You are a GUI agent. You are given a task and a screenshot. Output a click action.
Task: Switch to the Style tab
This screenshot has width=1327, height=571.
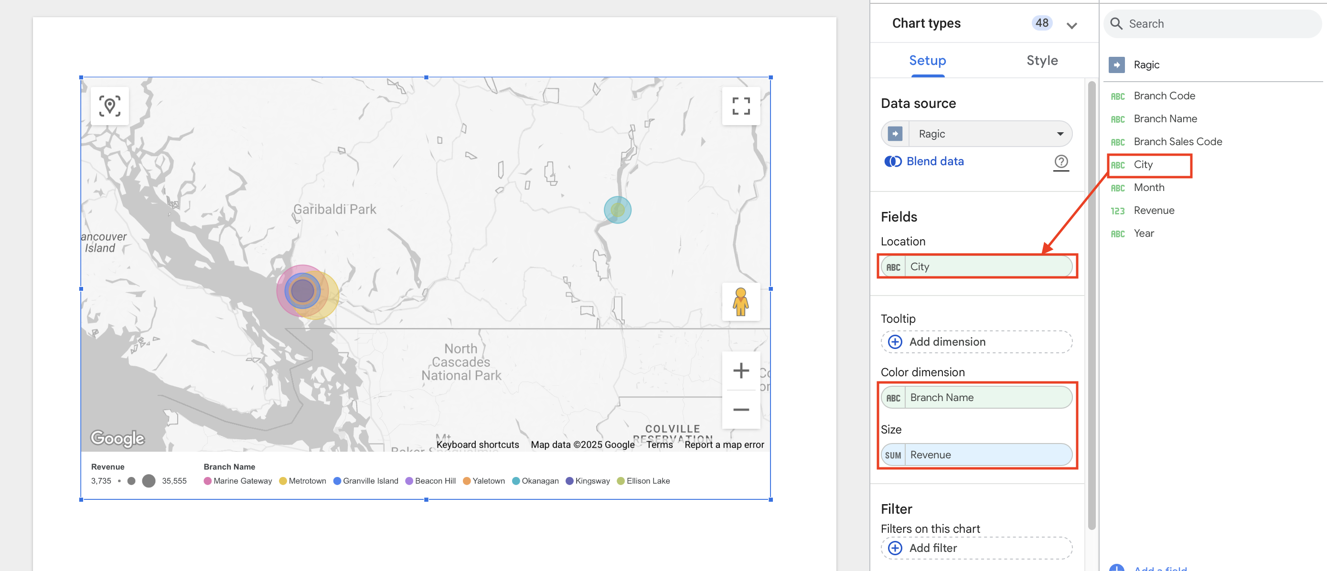coord(1042,61)
